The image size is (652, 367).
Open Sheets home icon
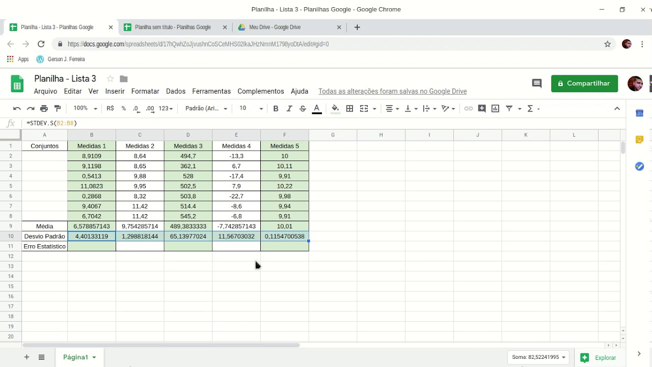[17, 85]
